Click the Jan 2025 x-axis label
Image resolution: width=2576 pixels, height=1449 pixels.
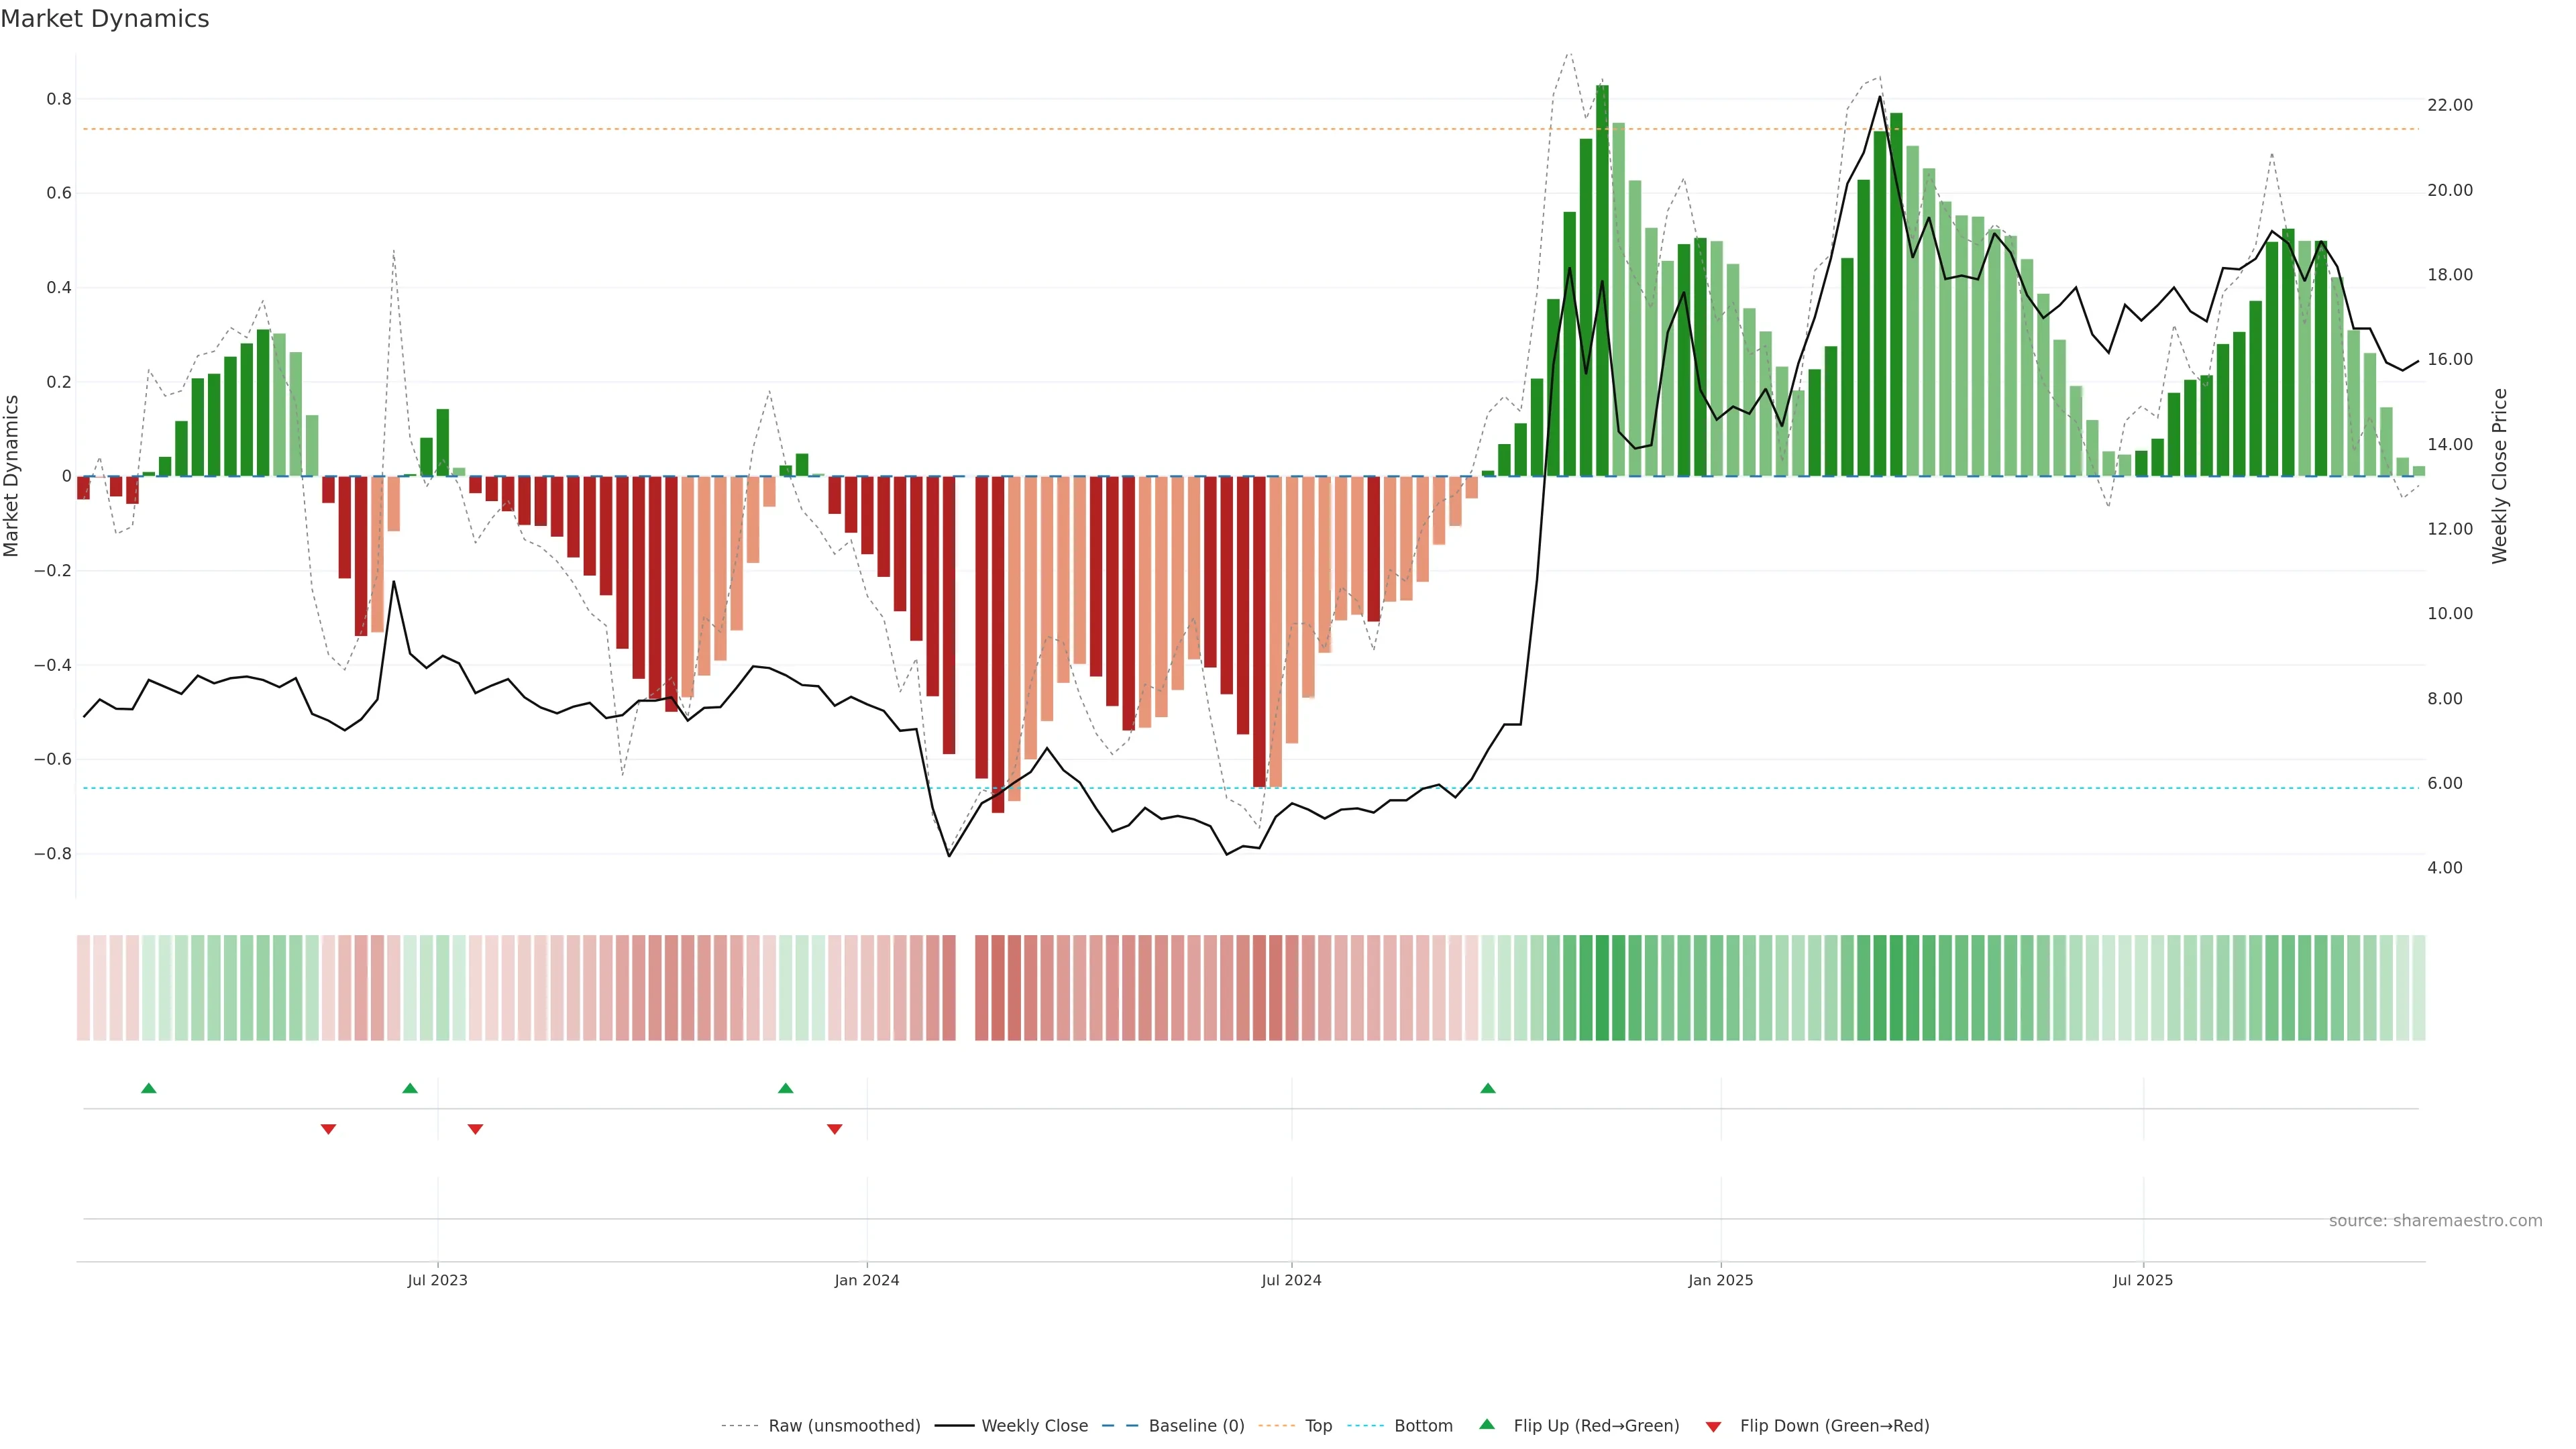[x=1720, y=1280]
